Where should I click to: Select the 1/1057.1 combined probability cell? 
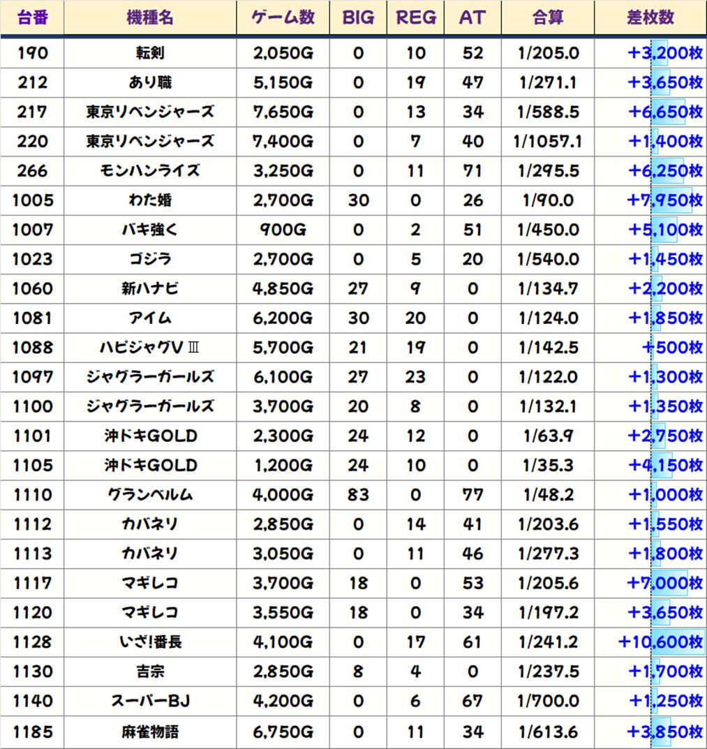pos(547,142)
